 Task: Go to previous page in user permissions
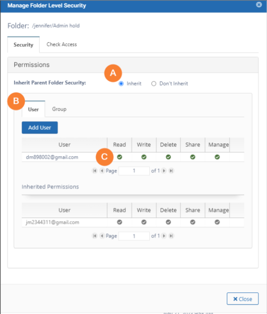click(102, 171)
